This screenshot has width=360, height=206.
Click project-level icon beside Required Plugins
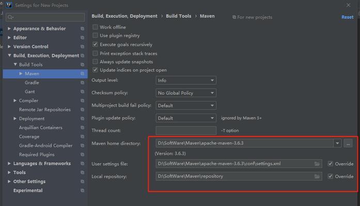(x=83, y=154)
